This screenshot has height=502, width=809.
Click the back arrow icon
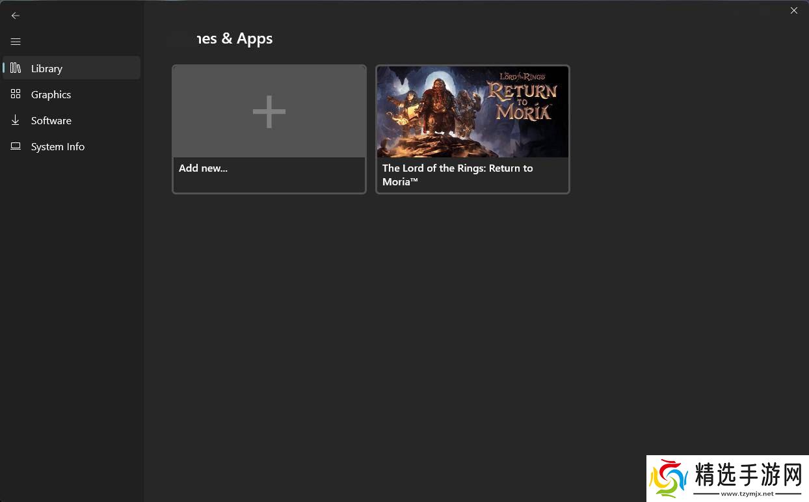pos(16,16)
